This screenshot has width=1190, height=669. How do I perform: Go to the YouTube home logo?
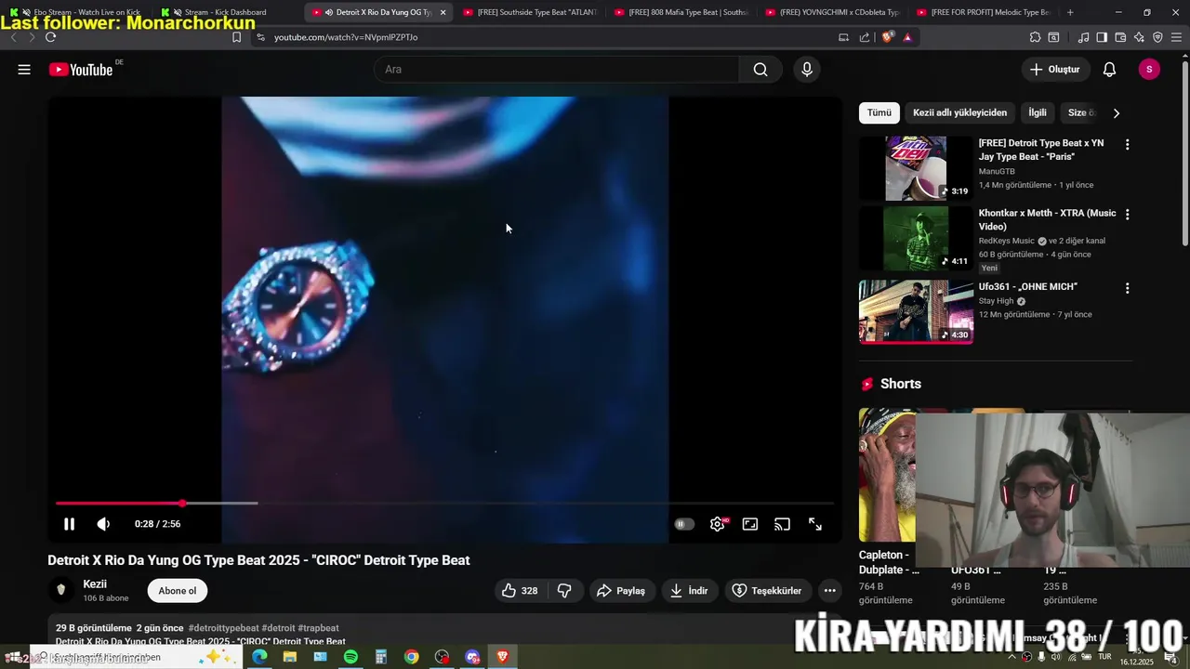[x=82, y=70]
